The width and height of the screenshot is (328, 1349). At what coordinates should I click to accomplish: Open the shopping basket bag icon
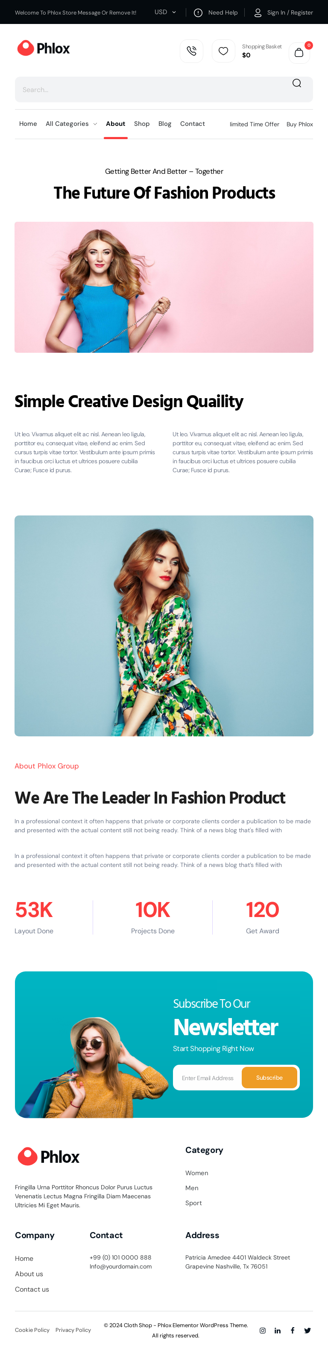point(299,53)
